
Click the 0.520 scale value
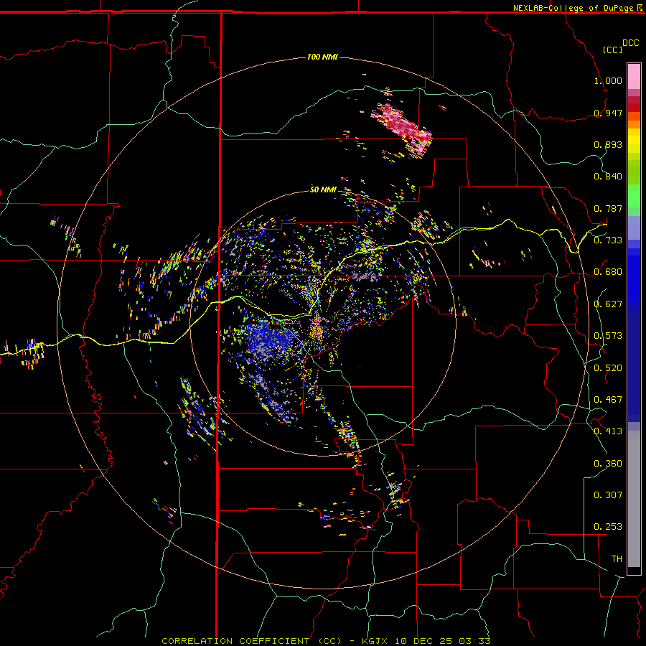click(x=608, y=368)
